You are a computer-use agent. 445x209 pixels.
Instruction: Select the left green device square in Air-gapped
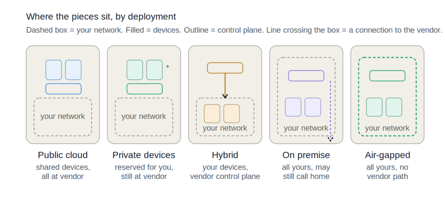coord(374,108)
